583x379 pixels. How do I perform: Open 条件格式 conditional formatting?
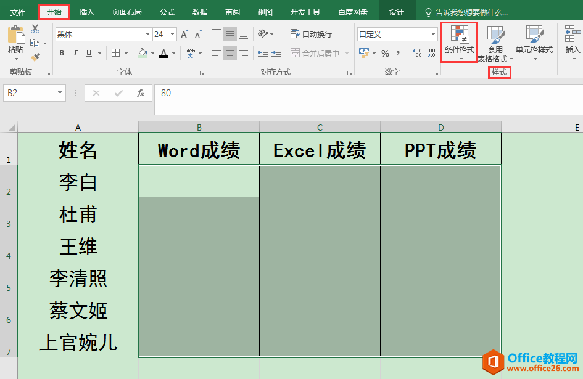pos(459,42)
